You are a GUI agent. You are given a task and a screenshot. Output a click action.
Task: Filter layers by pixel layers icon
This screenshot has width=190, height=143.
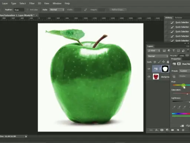pyautogui.click(x=164, y=51)
